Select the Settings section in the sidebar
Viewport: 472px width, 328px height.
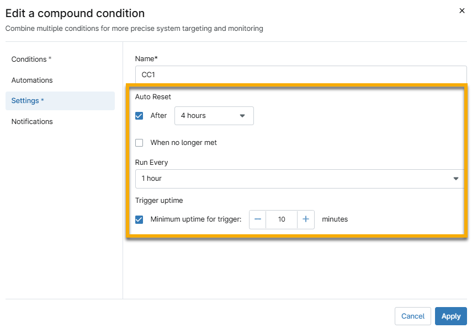tap(27, 100)
